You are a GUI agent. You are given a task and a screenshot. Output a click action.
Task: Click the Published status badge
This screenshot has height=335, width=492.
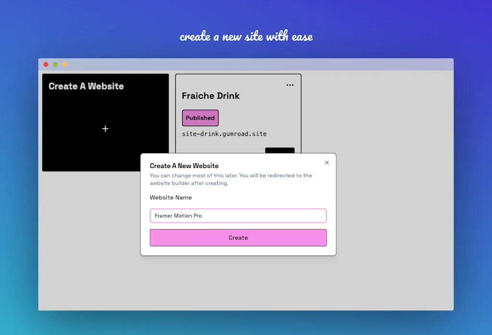(200, 118)
